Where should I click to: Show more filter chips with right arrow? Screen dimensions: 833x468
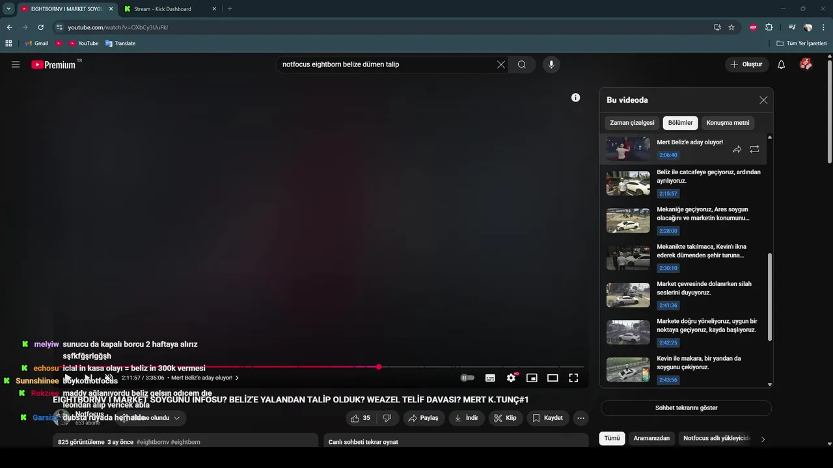(x=763, y=439)
